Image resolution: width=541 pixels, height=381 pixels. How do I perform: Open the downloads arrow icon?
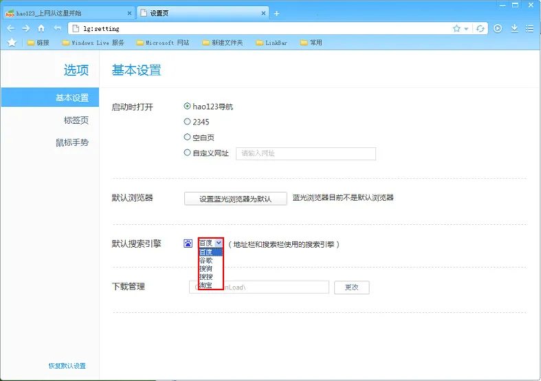click(x=514, y=28)
